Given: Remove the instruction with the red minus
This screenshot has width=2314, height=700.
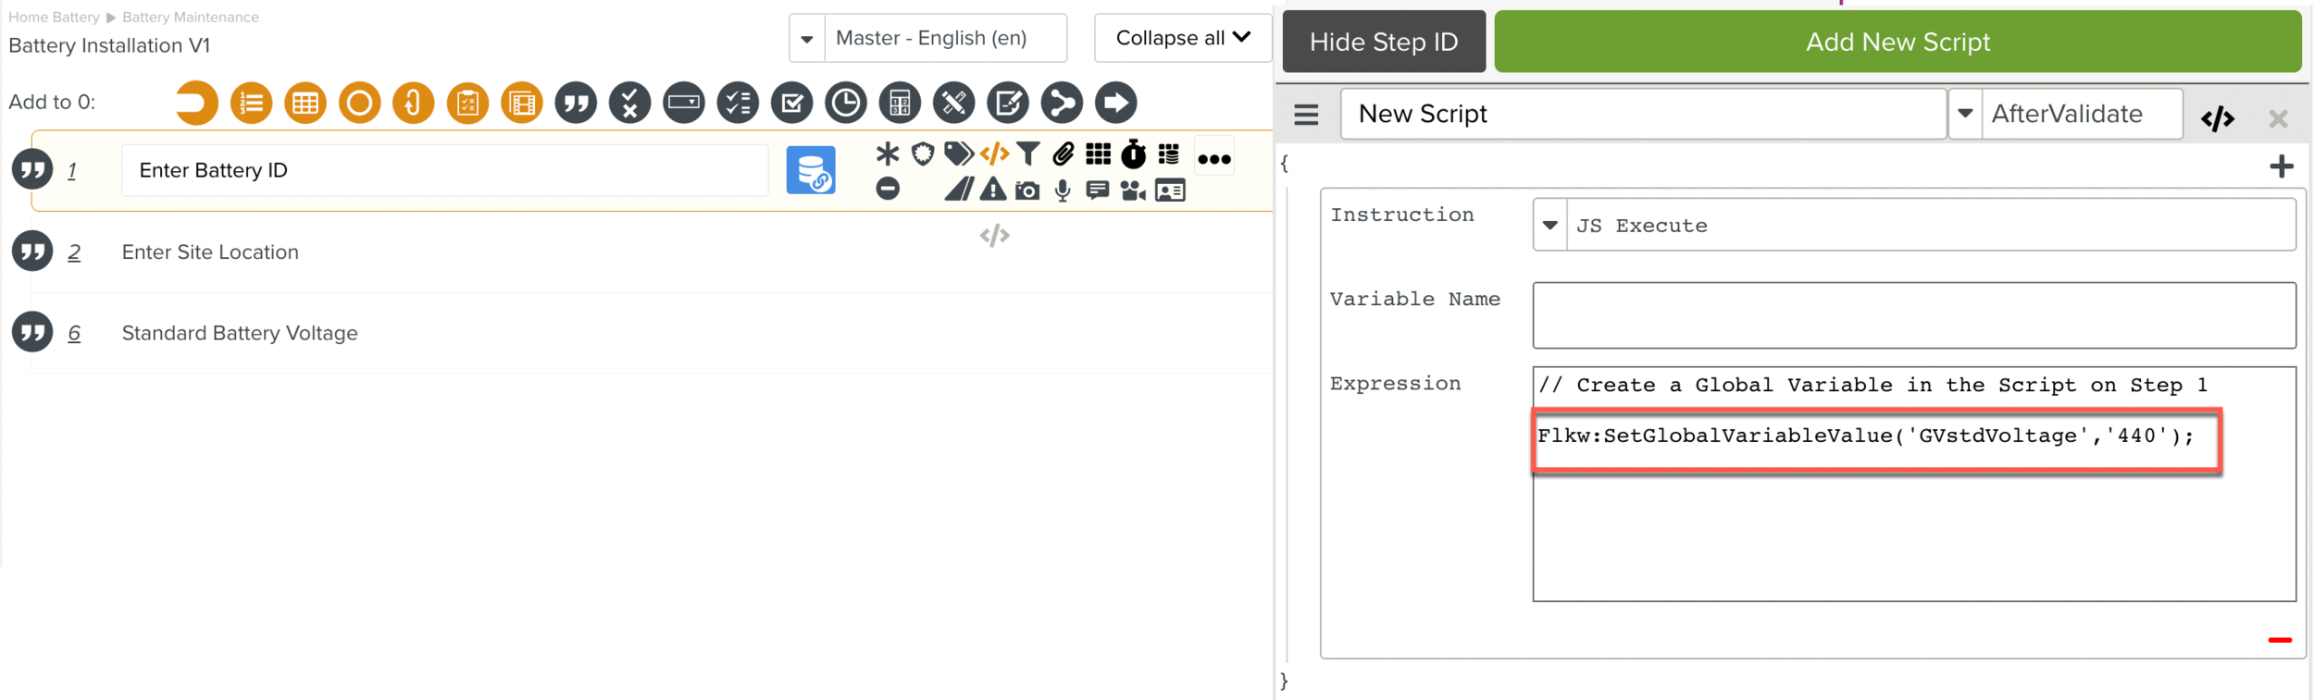Looking at the screenshot, I should click(2280, 640).
